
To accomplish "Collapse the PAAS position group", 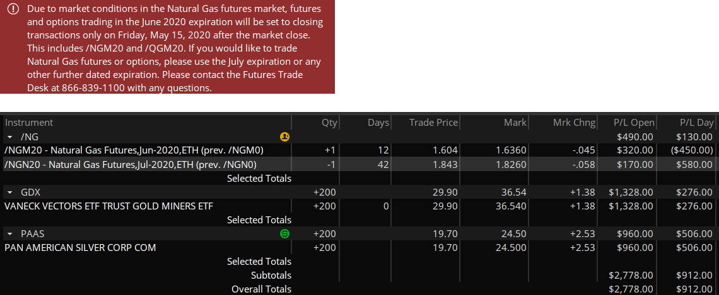I will [11, 234].
